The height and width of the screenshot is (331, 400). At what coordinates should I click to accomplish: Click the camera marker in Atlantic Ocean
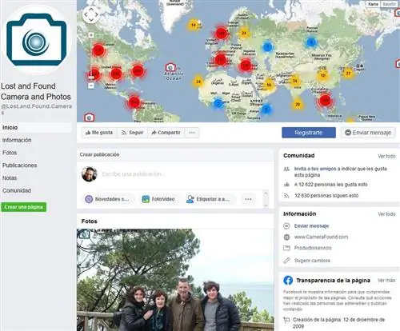pyautogui.click(x=170, y=67)
